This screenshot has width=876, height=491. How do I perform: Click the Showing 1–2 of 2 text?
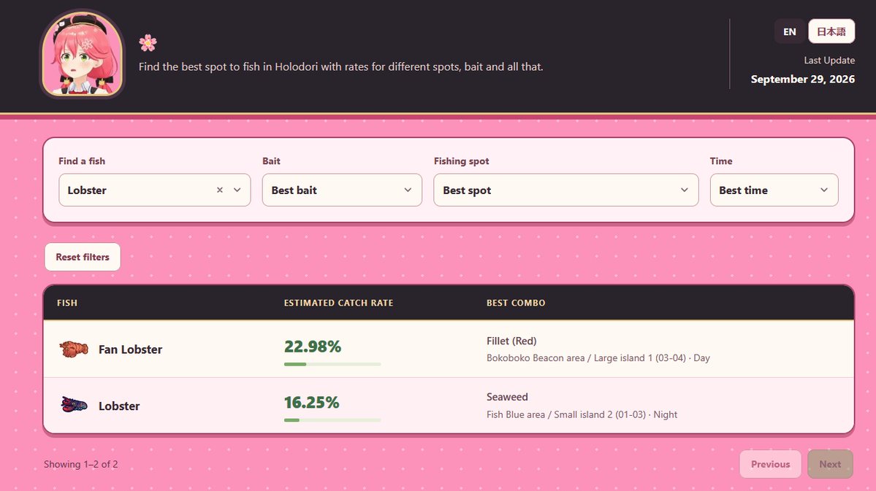[81, 464]
